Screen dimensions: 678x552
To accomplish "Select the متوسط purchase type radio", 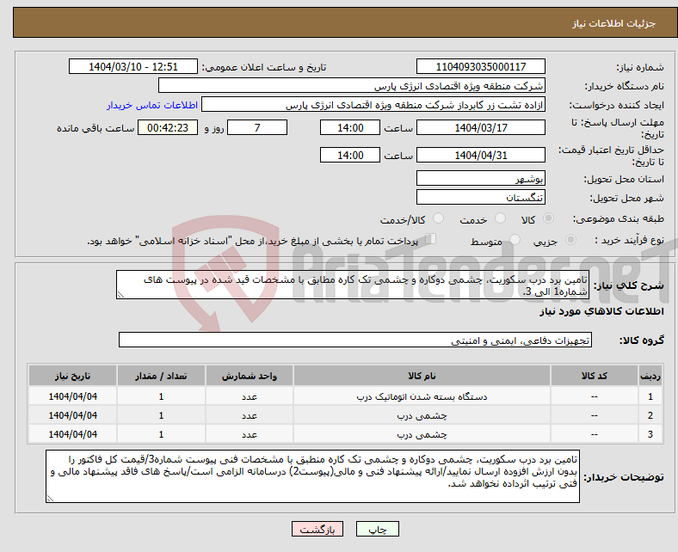I will click(515, 240).
